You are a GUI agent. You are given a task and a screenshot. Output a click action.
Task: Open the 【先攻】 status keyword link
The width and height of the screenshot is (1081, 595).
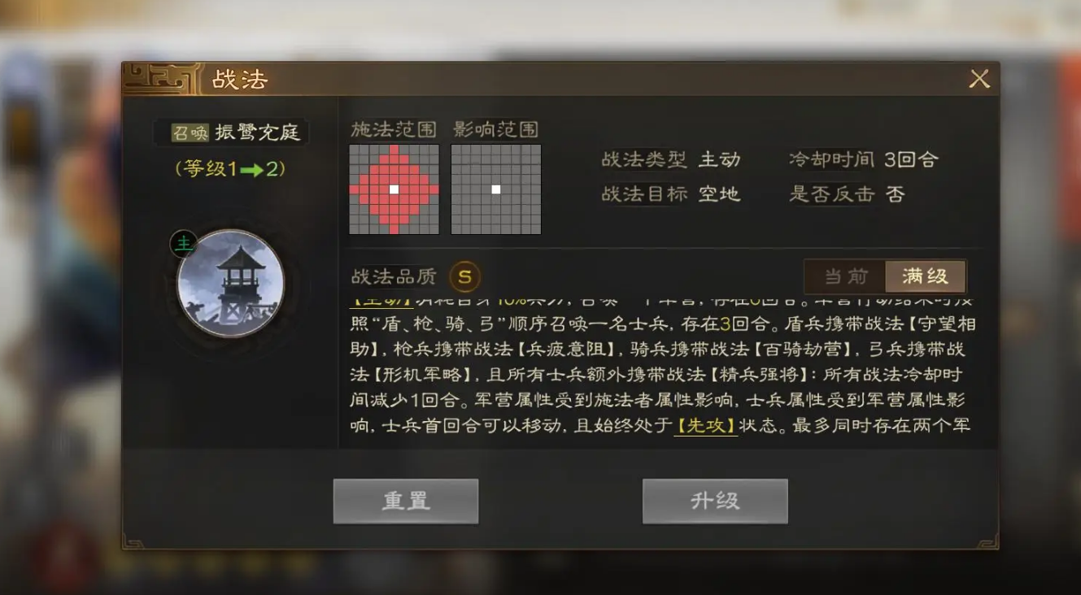pyautogui.click(x=706, y=425)
